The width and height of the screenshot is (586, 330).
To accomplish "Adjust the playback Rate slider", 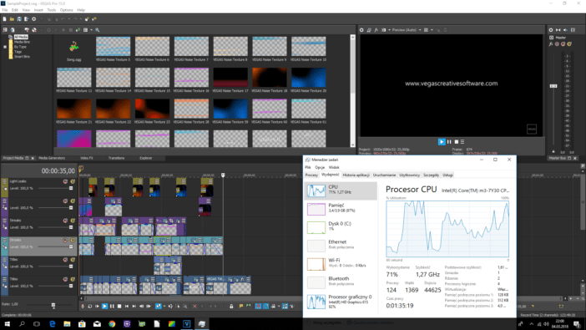I will (53, 305).
